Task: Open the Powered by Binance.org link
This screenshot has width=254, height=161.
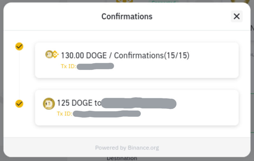Action: [x=127, y=148]
